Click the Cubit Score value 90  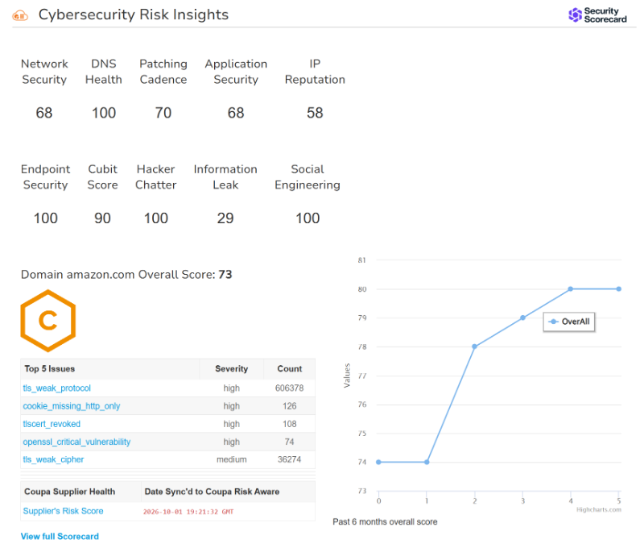click(x=102, y=218)
